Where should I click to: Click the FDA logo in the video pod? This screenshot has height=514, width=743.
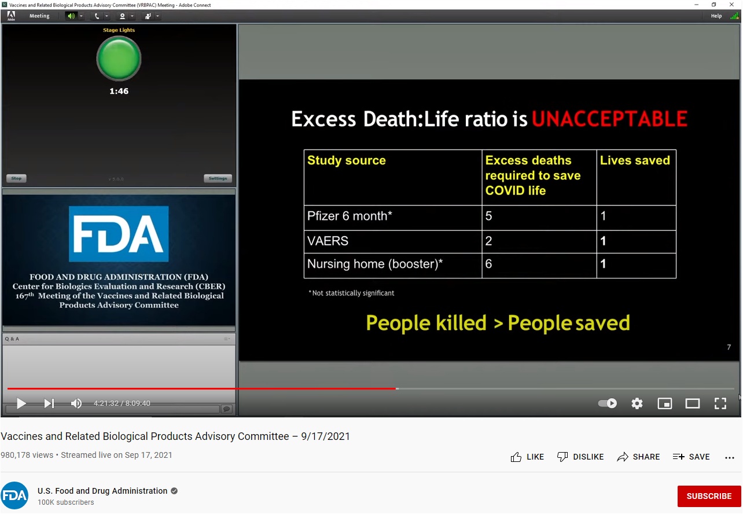pyautogui.click(x=119, y=234)
